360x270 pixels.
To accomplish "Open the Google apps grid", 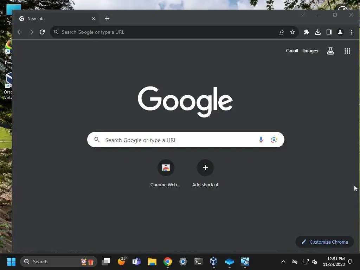I will [347, 51].
